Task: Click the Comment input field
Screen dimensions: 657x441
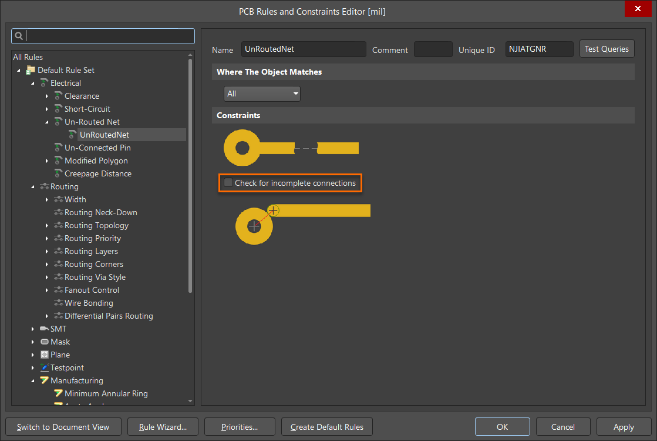Action: point(433,49)
